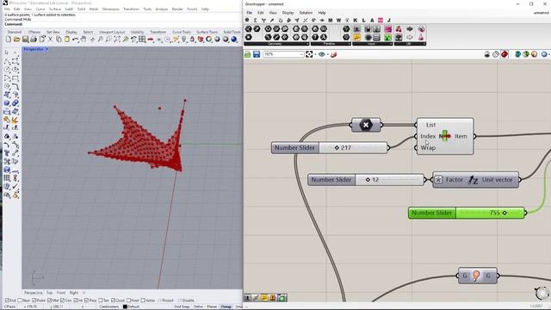Screen dimensions: 551x310
Task: Click the Print icon in the Rhino toolbar
Action: pyautogui.click(x=34, y=40)
